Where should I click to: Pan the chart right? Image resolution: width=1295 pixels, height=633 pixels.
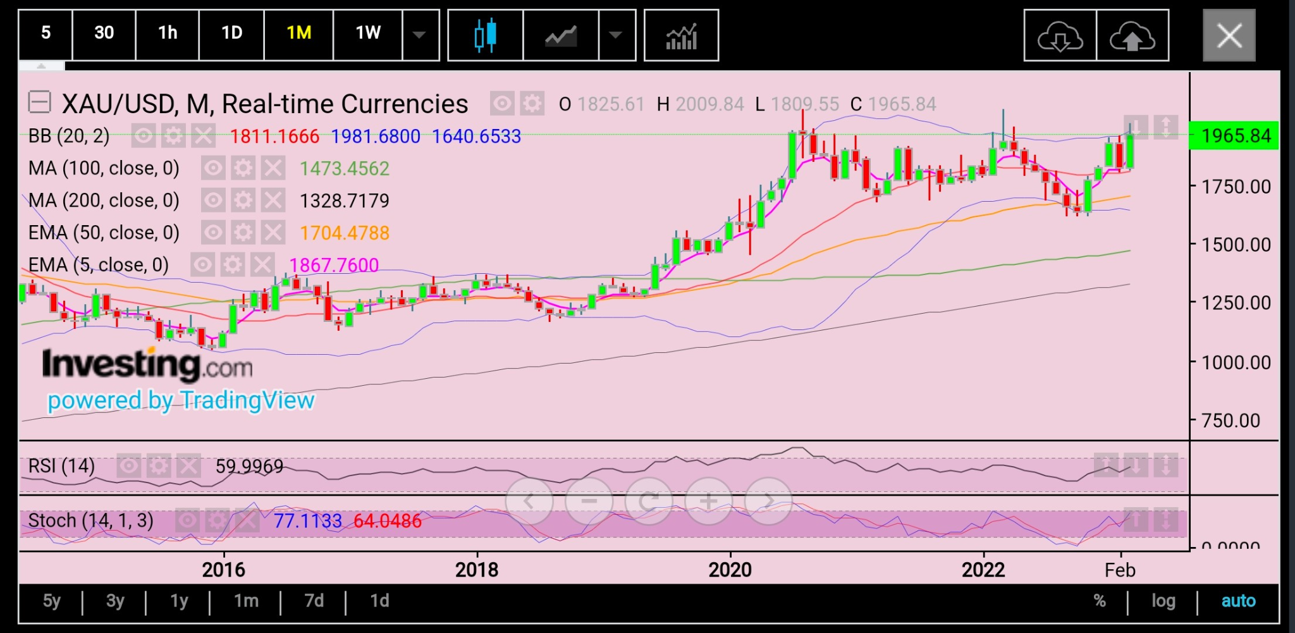[x=768, y=501]
